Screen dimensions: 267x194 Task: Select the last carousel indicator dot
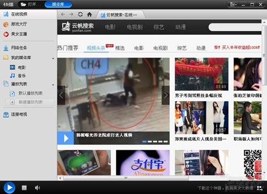[166, 142]
